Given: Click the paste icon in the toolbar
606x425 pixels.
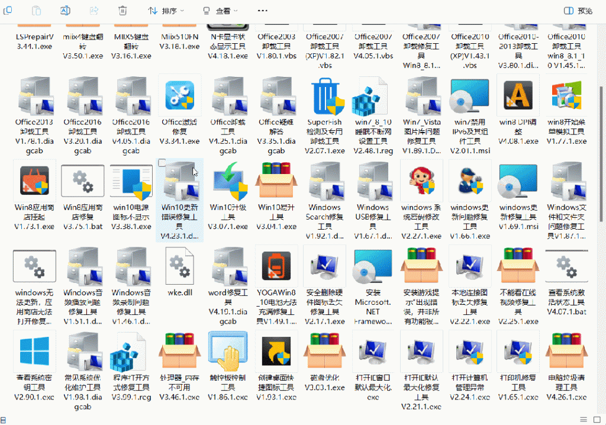Looking at the screenshot, I should (x=36, y=11).
